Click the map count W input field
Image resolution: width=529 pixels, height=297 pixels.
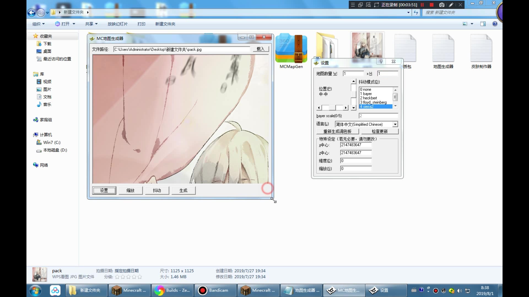(353, 73)
